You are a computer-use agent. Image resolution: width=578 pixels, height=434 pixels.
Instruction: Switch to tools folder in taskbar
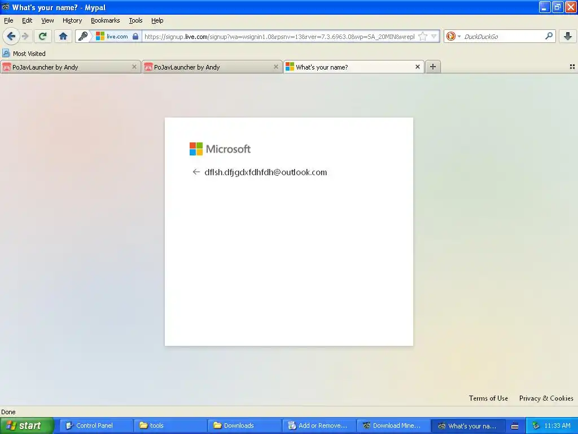pyautogui.click(x=170, y=426)
